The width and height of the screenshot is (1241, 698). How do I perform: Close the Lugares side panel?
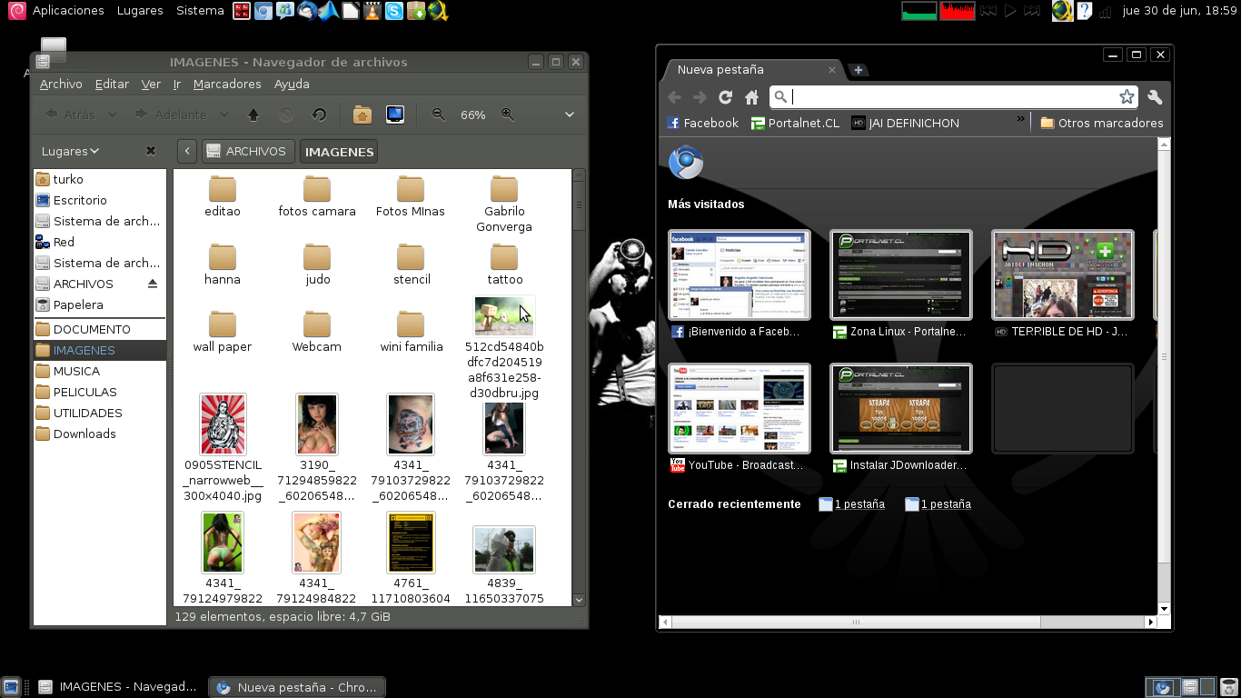[151, 151]
